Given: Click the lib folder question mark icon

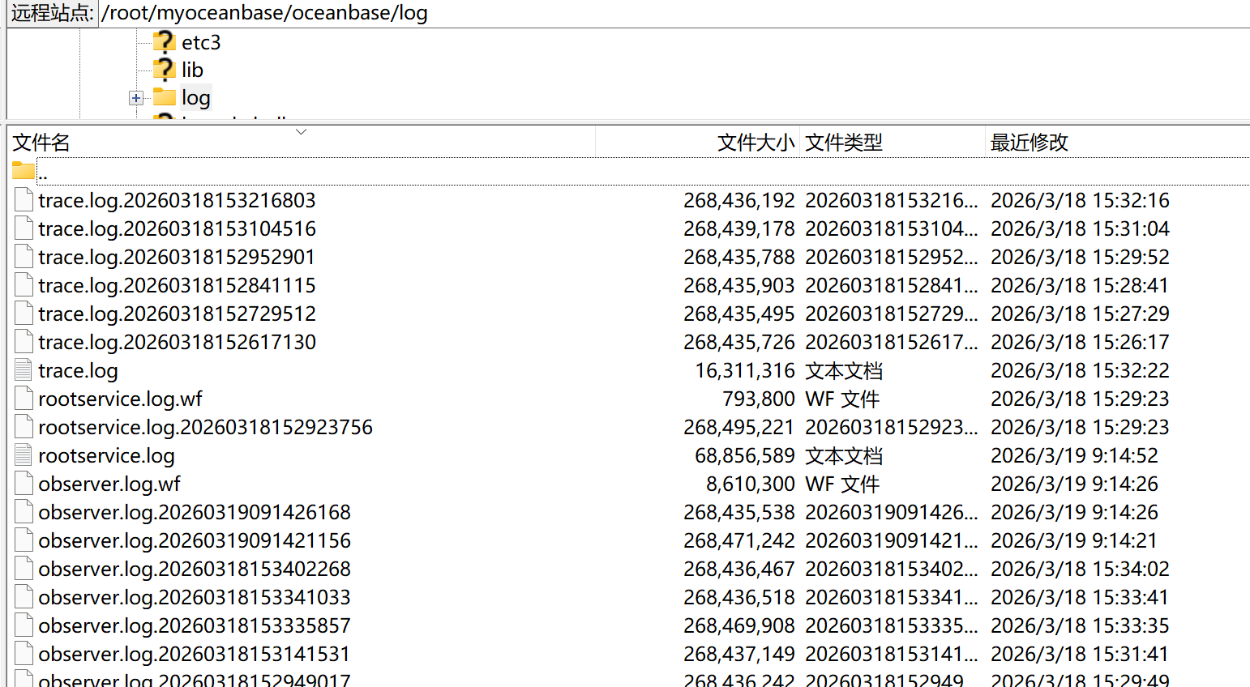Looking at the screenshot, I should coord(165,70).
